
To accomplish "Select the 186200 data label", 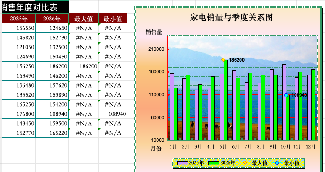I will (237, 60).
